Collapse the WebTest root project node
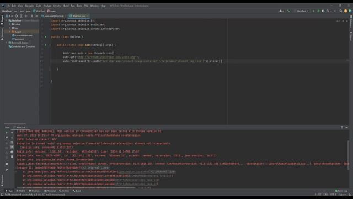The width and height of the screenshot is (353, 199). (6, 20)
